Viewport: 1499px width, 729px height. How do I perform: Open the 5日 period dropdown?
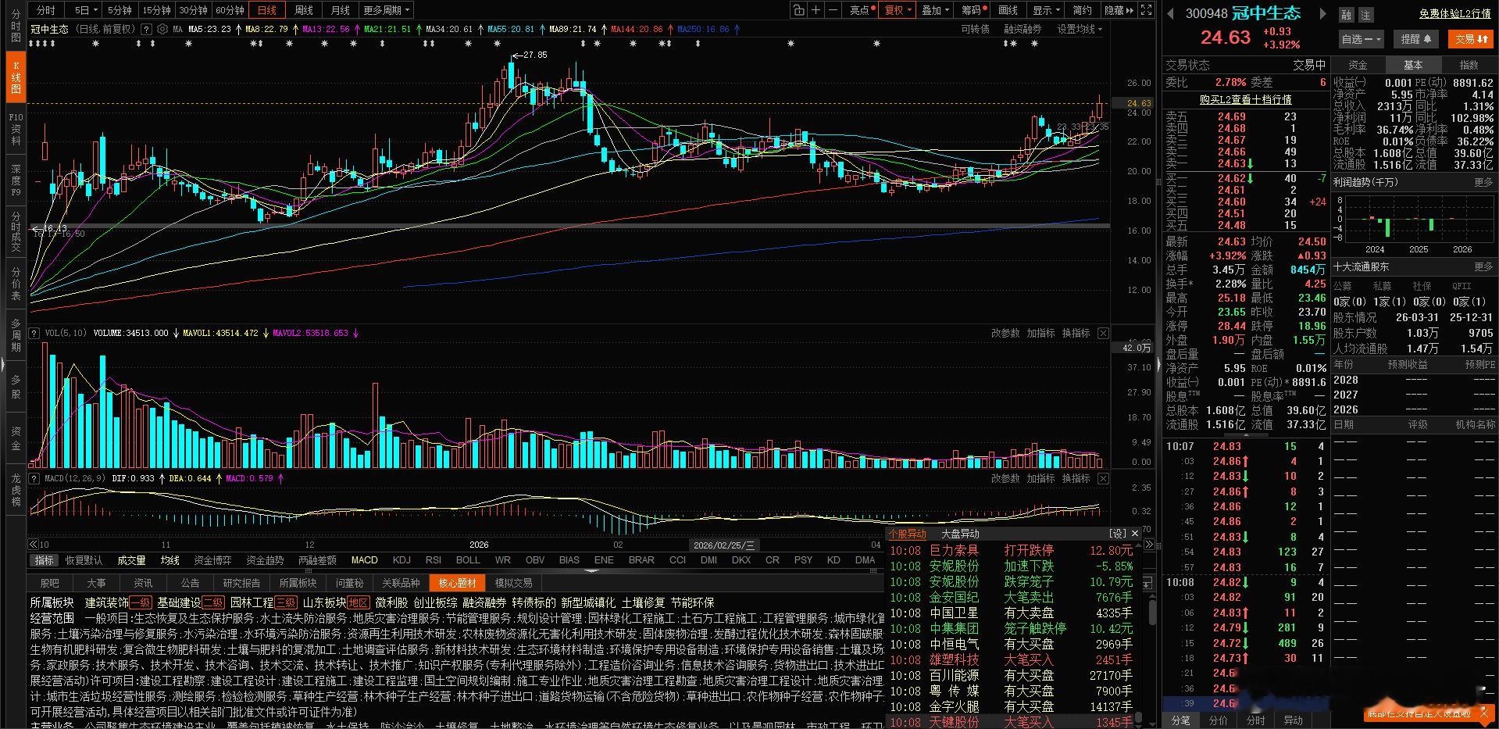pyautogui.click(x=86, y=10)
